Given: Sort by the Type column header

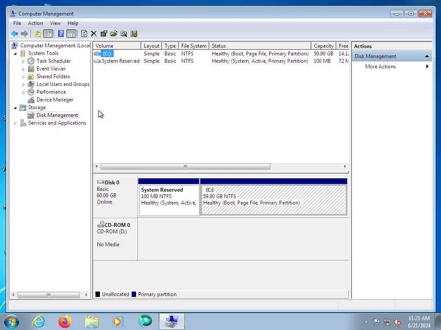Looking at the screenshot, I should point(170,46).
